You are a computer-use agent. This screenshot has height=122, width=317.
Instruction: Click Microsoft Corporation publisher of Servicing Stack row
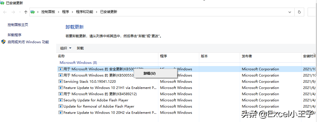pyautogui.click(x=260, y=82)
